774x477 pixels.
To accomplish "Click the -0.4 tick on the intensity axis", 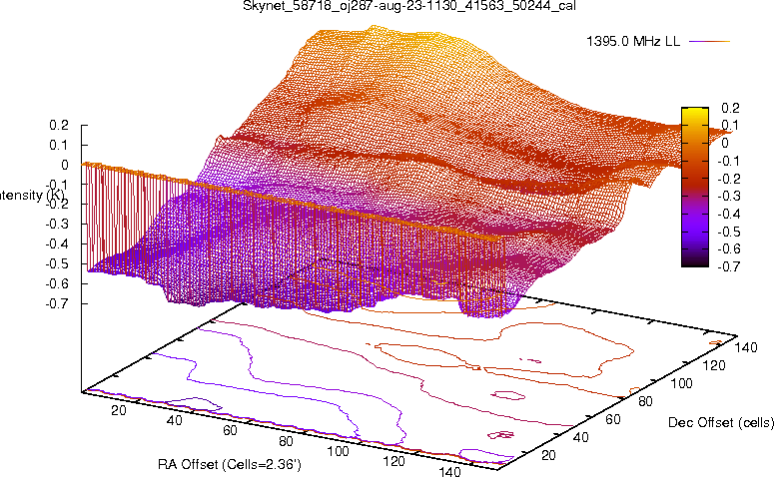I will [57, 243].
